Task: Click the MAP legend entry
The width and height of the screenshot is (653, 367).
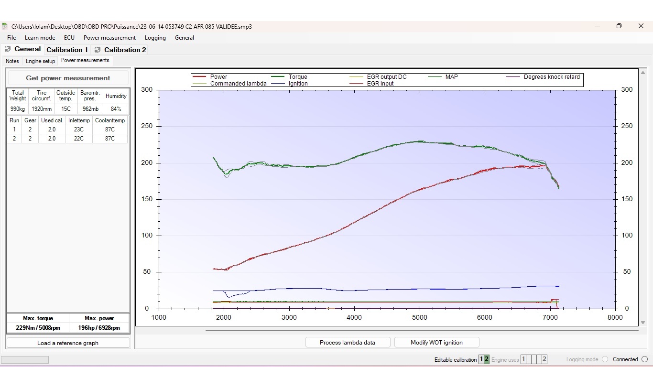Action: point(443,77)
